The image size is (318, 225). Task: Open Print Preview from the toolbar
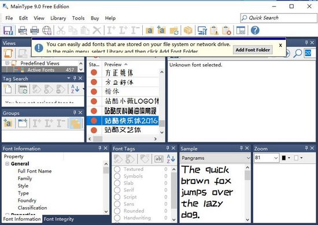pos(23,31)
